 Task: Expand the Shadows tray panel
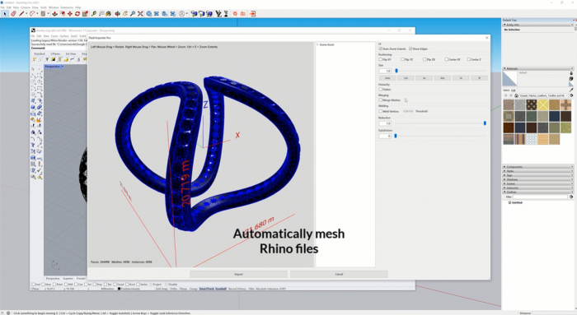point(538,179)
